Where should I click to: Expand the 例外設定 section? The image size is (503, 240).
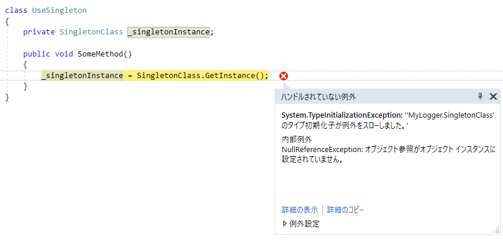coord(301,224)
